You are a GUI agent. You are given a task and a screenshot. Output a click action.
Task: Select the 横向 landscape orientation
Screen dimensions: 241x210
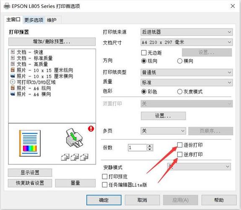pos(180,61)
